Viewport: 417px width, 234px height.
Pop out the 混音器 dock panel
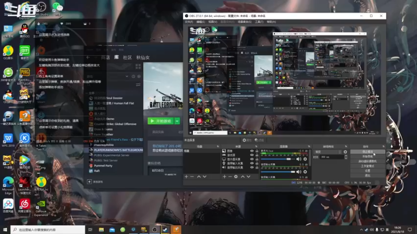point(309,147)
